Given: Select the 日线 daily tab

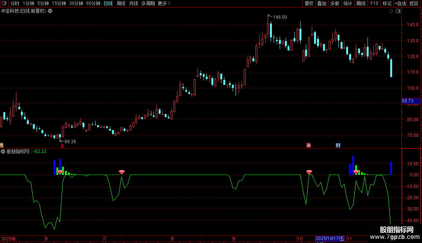Looking at the screenshot, I should [x=108, y=3].
